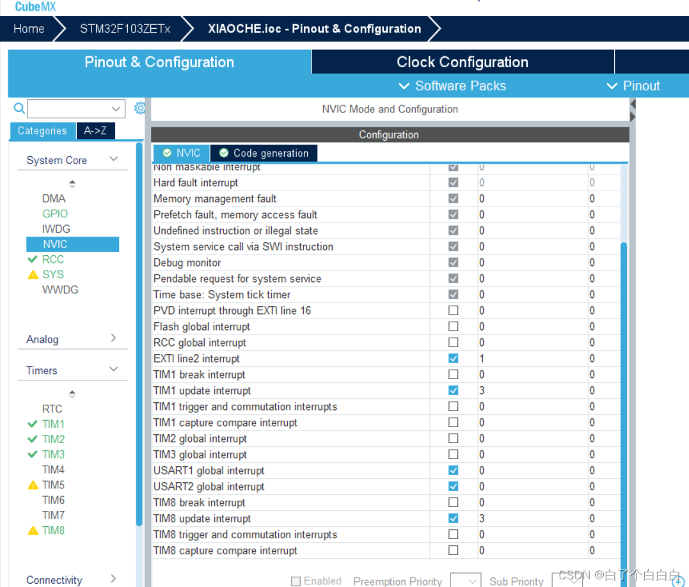Select TIM7 under Timers

click(x=53, y=515)
